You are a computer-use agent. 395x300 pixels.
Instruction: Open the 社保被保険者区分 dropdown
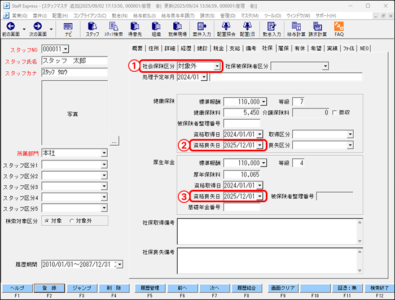pyautogui.click(x=326, y=66)
